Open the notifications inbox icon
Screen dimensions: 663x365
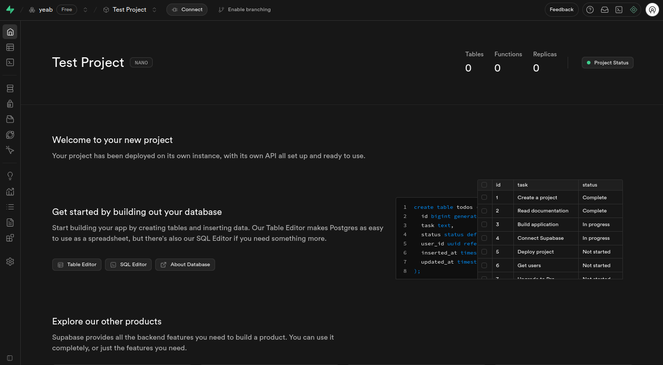(605, 10)
